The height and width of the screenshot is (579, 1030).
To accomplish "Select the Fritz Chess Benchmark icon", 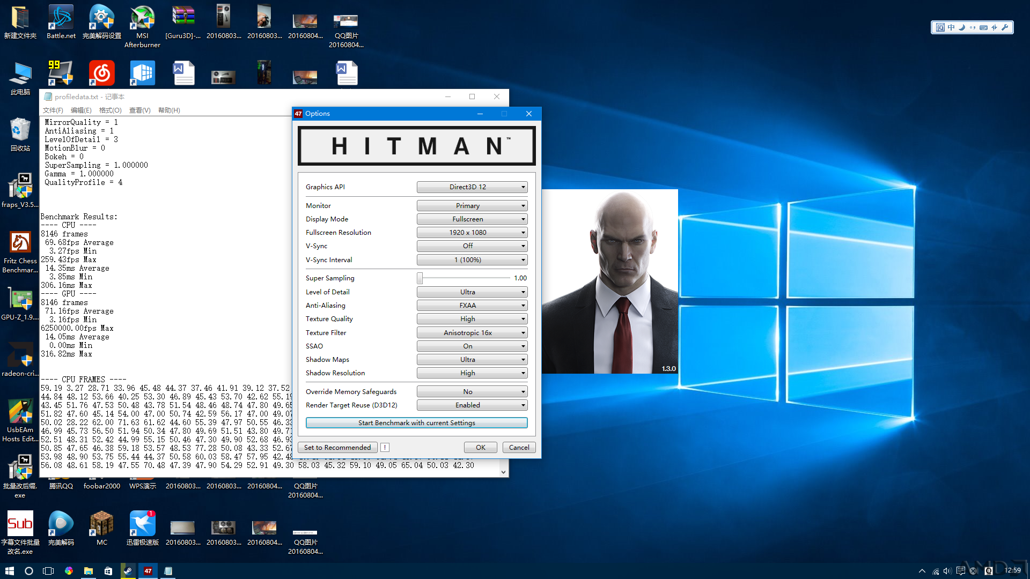I will tap(20, 252).
